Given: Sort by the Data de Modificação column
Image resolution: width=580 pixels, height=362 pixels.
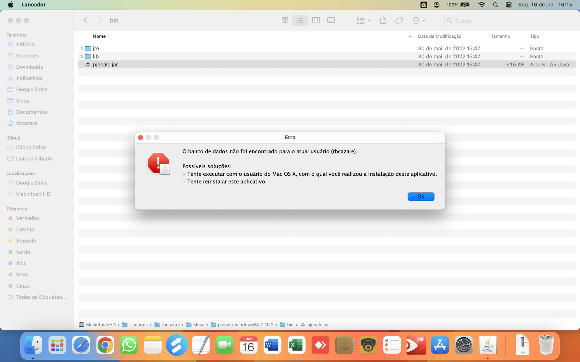Looking at the screenshot, I should 439,36.
